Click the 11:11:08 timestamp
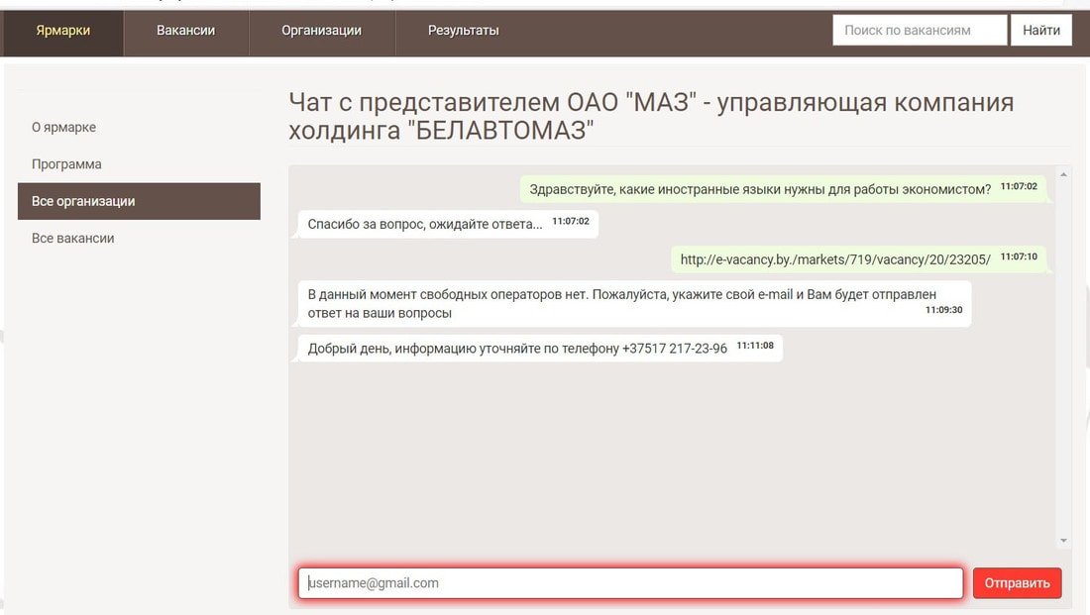This screenshot has height=615, width=1090. click(755, 346)
